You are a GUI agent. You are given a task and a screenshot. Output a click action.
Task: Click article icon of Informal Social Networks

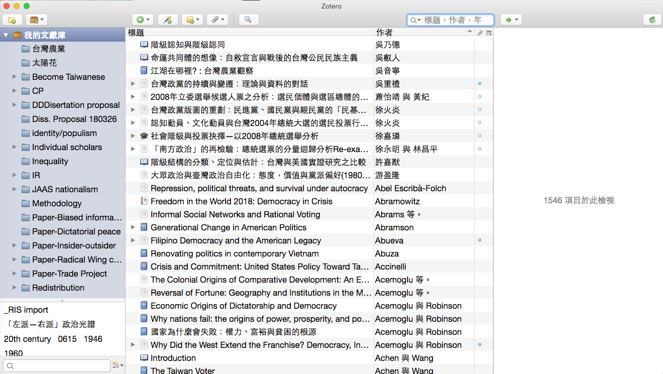tap(144, 214)
